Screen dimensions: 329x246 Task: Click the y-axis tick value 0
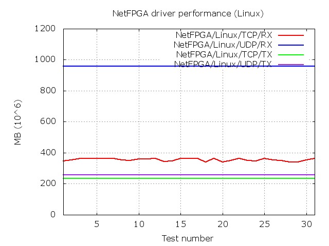coord(53,214)
